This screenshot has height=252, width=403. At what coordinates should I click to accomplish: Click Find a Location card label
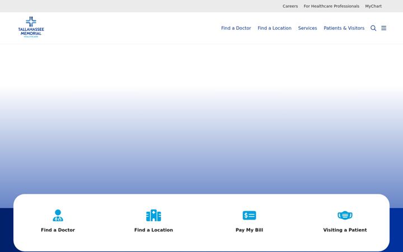coord(154,230)
